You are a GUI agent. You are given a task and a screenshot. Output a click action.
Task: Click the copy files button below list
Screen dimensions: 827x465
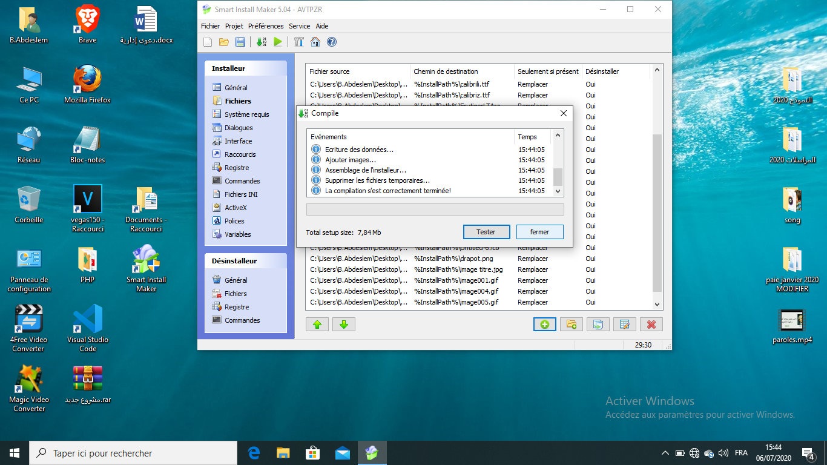(x=598, y=325)
